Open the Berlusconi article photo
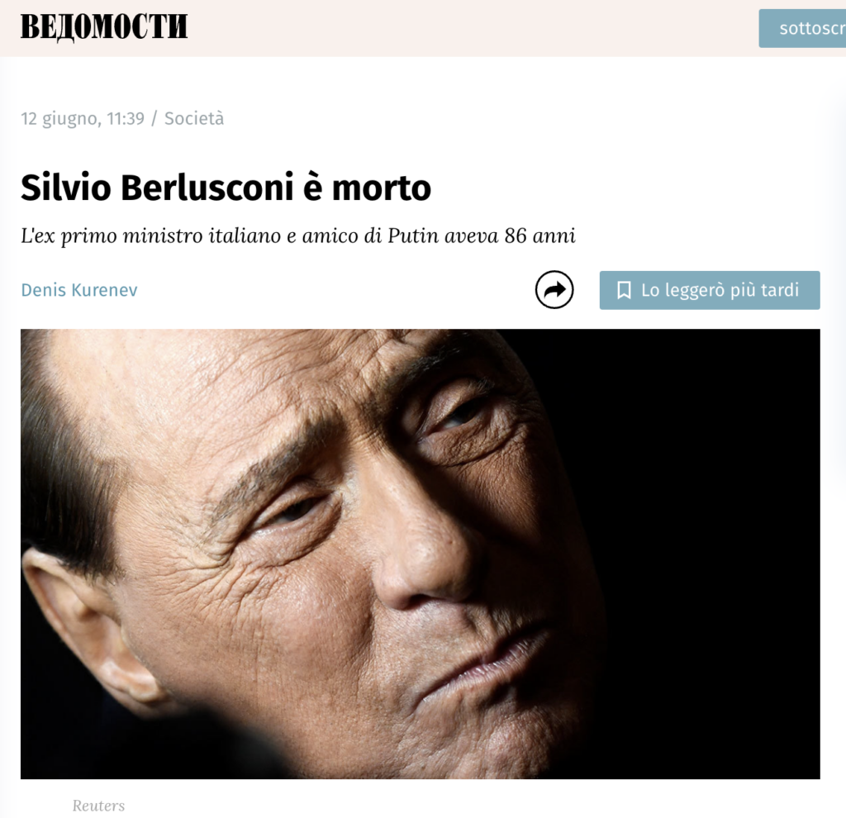The width and height of the screenshot is (846, 818). click(421, 554)
